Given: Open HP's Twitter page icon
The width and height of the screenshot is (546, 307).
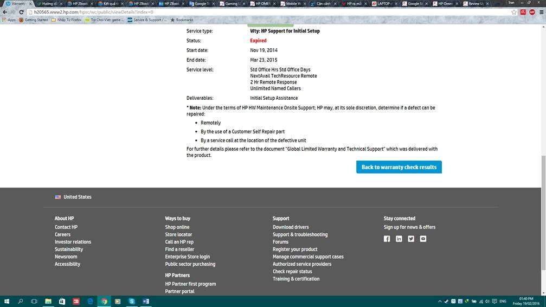Looking at the screenshot, I should pyautogui.click(x=411, y=239).
